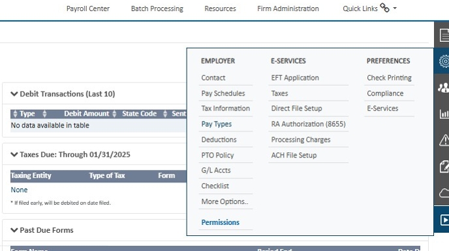Image resolution: width=449 pixels, height=251 pixels.
Task: Click Taxing Entity column header
Action: (31, 175)
